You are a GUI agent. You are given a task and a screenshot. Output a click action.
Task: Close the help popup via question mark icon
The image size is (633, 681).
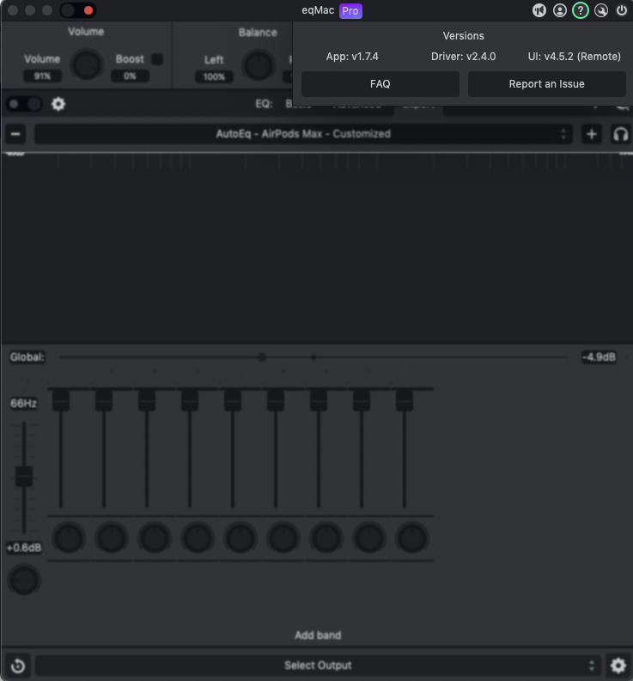click(x=581, y=10)
